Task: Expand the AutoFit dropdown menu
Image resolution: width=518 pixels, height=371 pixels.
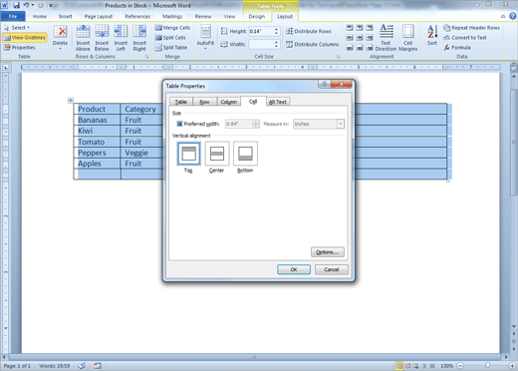Action: pos(205,49)
